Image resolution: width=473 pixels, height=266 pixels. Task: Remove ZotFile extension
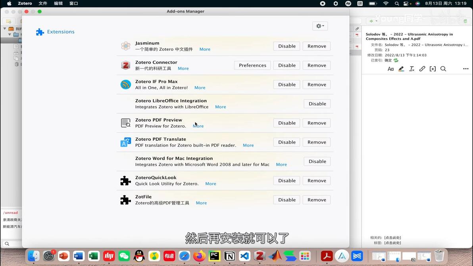316,200
